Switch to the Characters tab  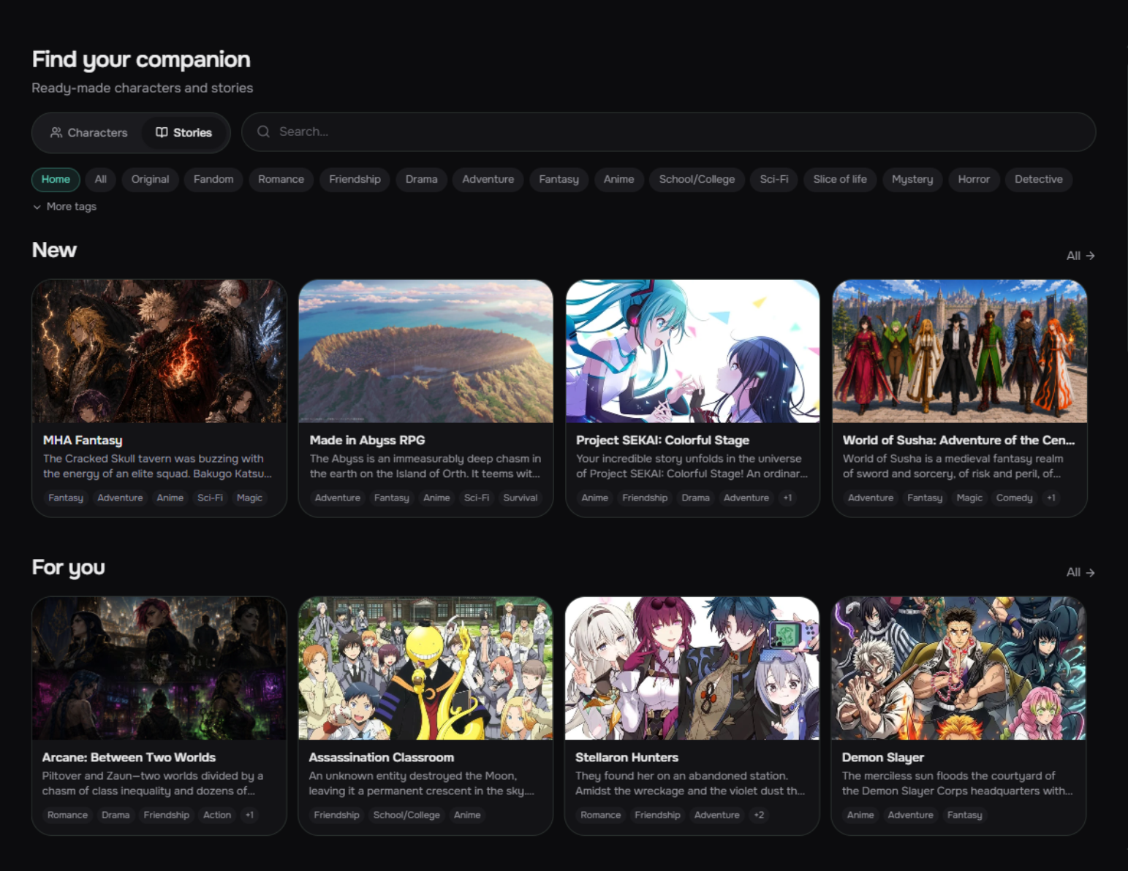click(x=88, y=132)
